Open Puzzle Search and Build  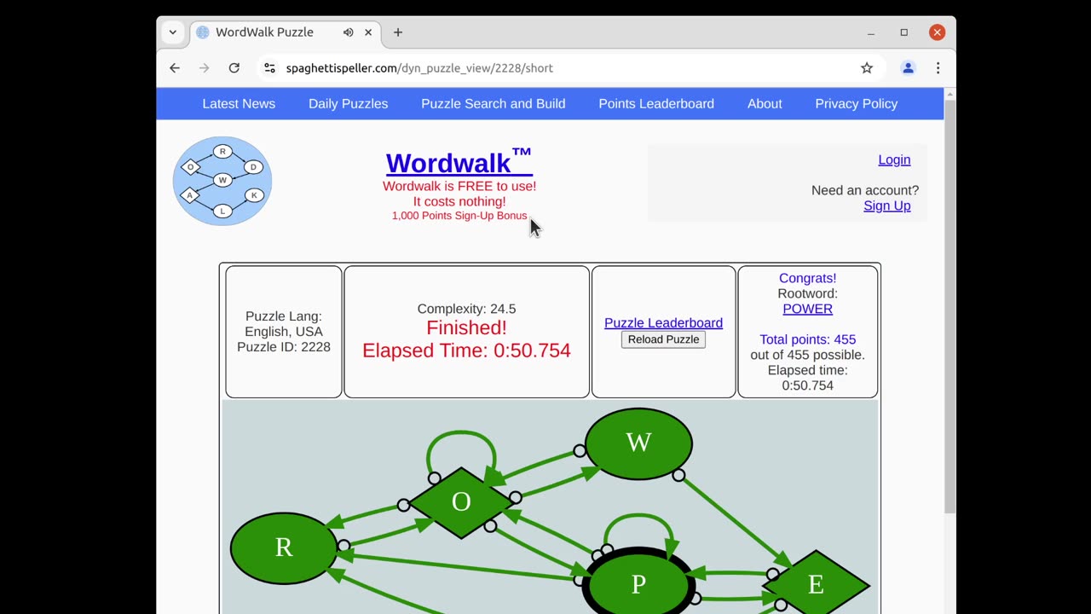pyautogui.click(x=493, y=104)
